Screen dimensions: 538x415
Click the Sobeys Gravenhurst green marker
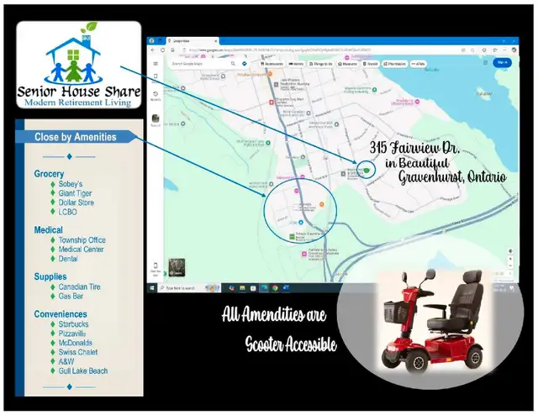point(292,237)
